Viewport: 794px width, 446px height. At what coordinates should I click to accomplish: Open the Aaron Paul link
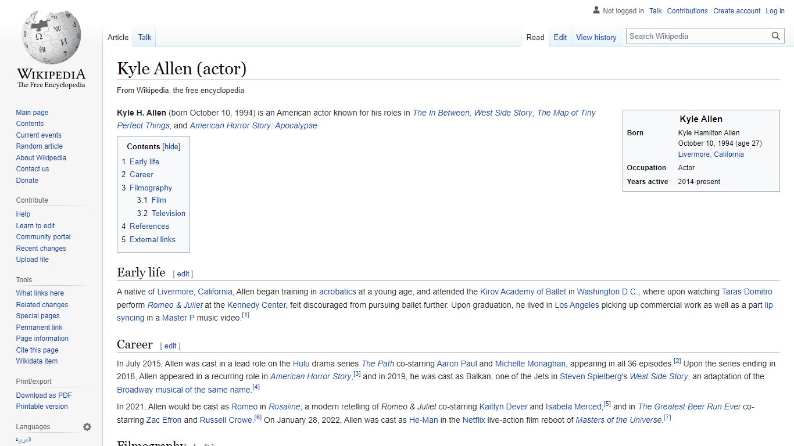point(457,364)
